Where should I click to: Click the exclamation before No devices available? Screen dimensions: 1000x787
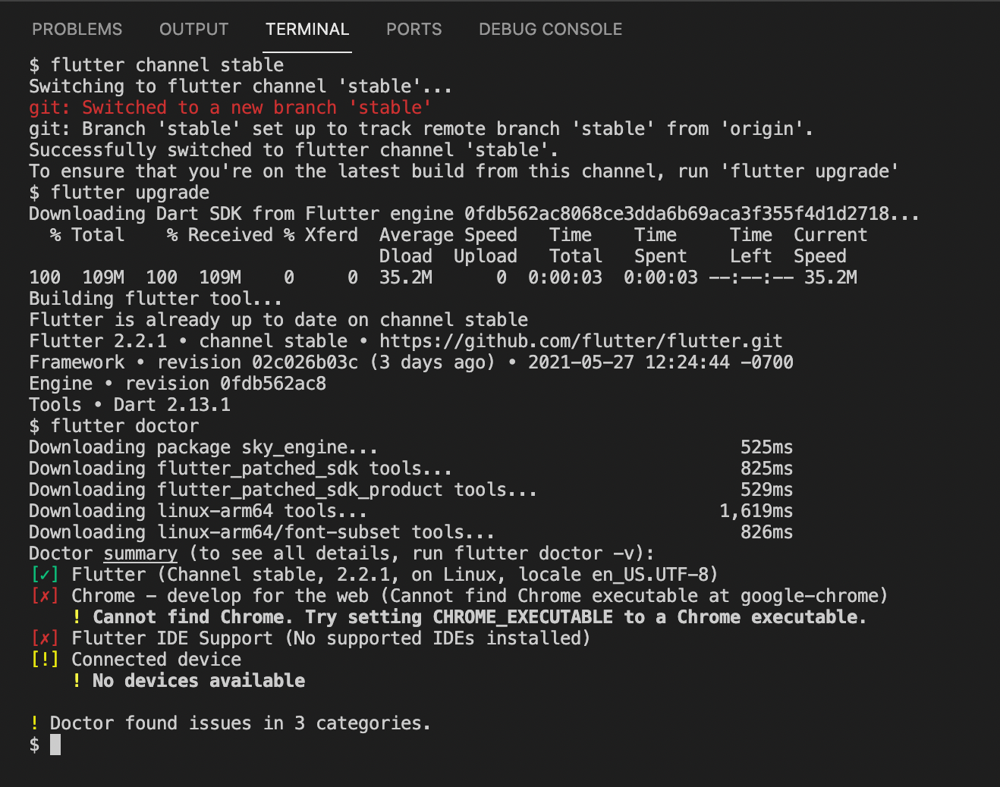(76, 680)
